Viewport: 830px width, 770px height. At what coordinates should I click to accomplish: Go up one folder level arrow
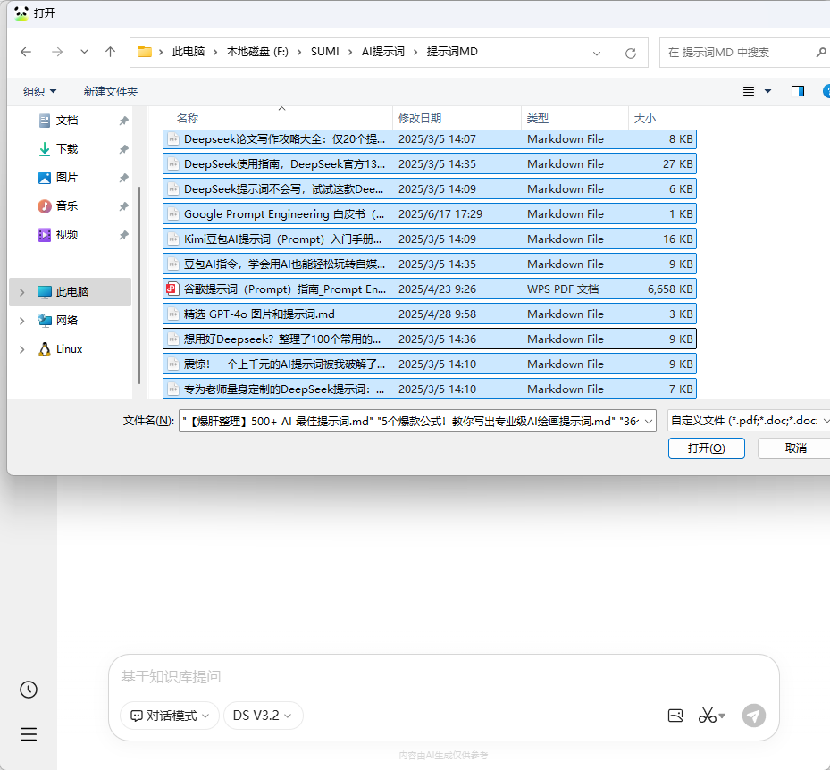tap(111, 53)
